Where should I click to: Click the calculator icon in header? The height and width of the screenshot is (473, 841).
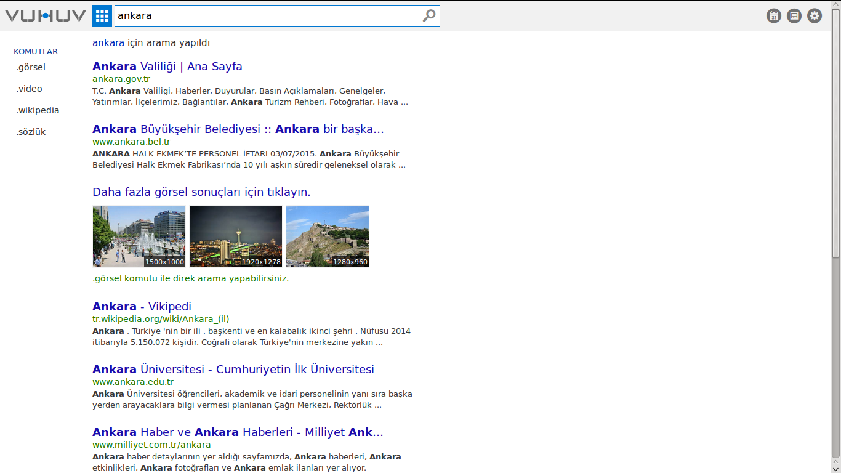pyautogui.click(x=794, y=16)
